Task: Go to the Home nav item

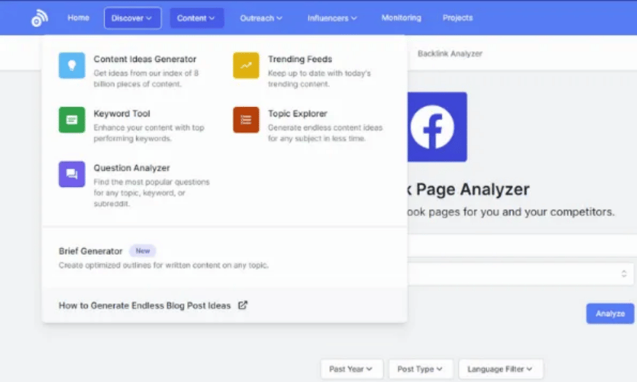Action: 79,18
